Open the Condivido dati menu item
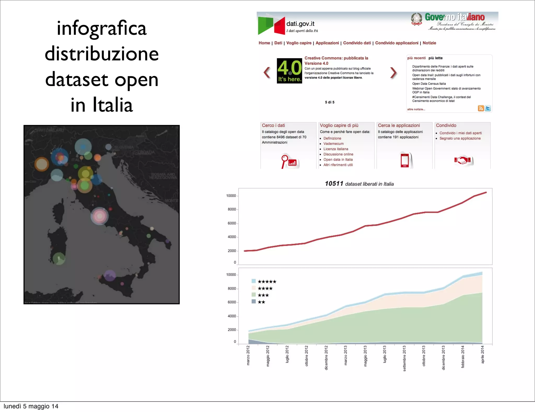The width and height of the screenshot is (535, 412). click(x=357, y=43)
